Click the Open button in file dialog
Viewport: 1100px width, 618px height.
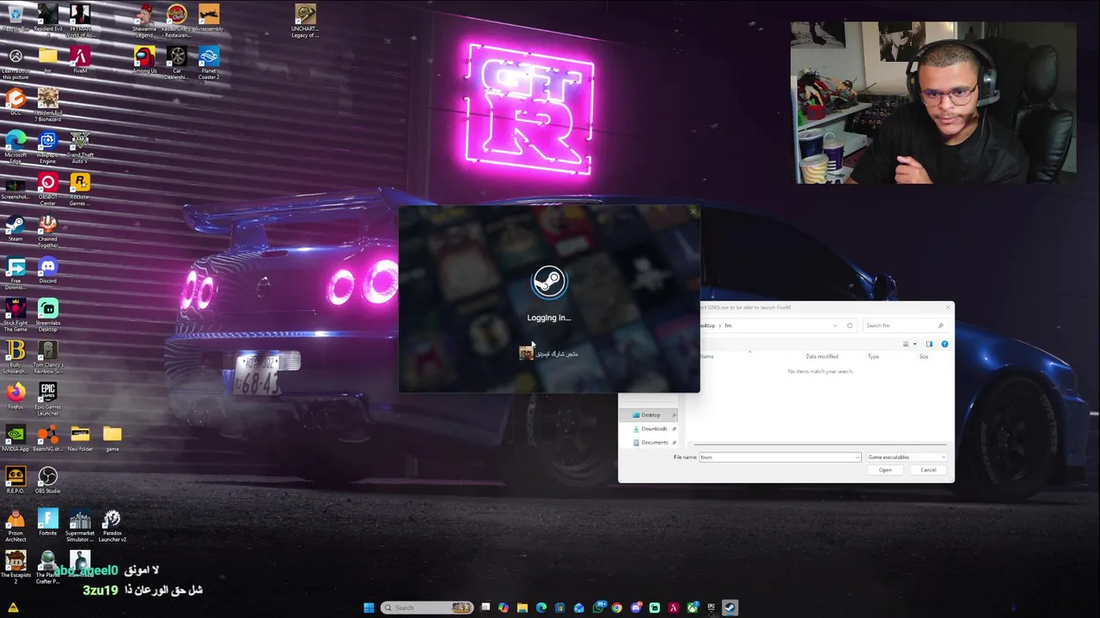pyautogui.click(x=885, y=470)
